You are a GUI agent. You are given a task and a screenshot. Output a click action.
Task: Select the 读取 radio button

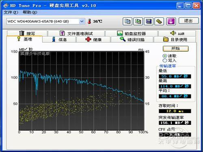(x=165, y=56)
